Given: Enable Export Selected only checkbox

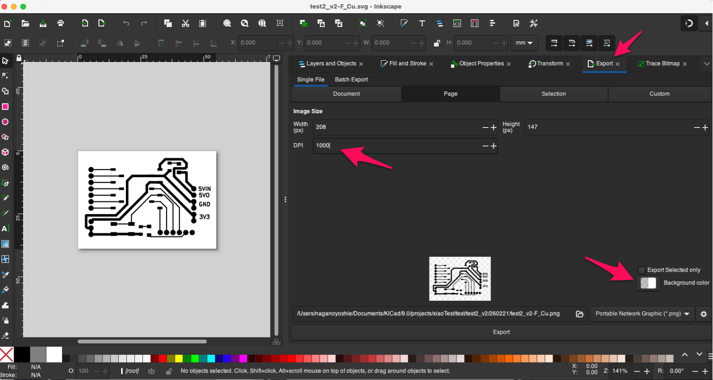Looking at the screenshot, I should coord(642,270).
